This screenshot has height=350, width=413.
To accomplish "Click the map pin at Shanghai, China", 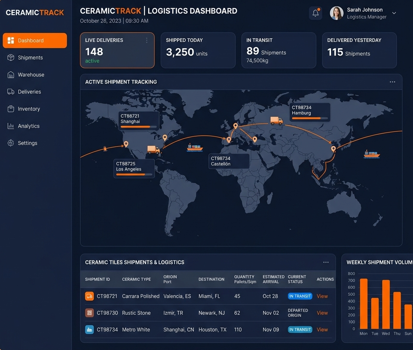I will pyautogui.click(x=333, y=149).
